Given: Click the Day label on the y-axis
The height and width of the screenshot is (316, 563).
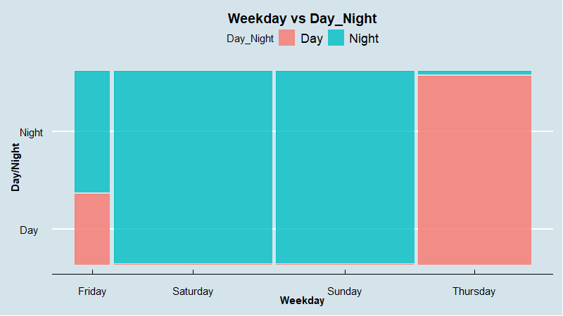Looking at the screenshot, I should pos(29,230).
